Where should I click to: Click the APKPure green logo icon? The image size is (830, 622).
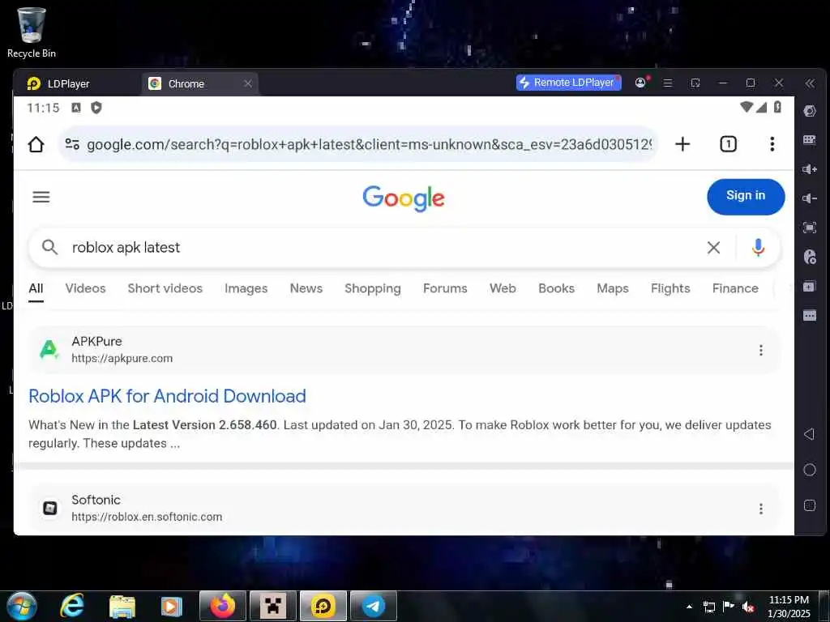click(49, 350)
